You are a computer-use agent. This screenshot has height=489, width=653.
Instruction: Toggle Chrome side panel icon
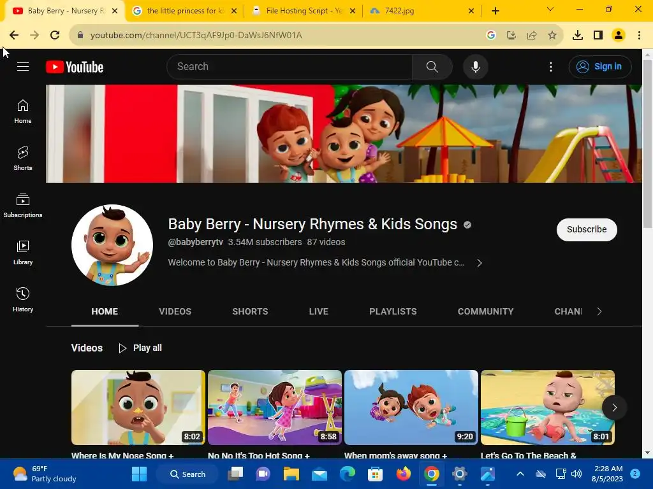pyautogui.click(x=598, y=36)
